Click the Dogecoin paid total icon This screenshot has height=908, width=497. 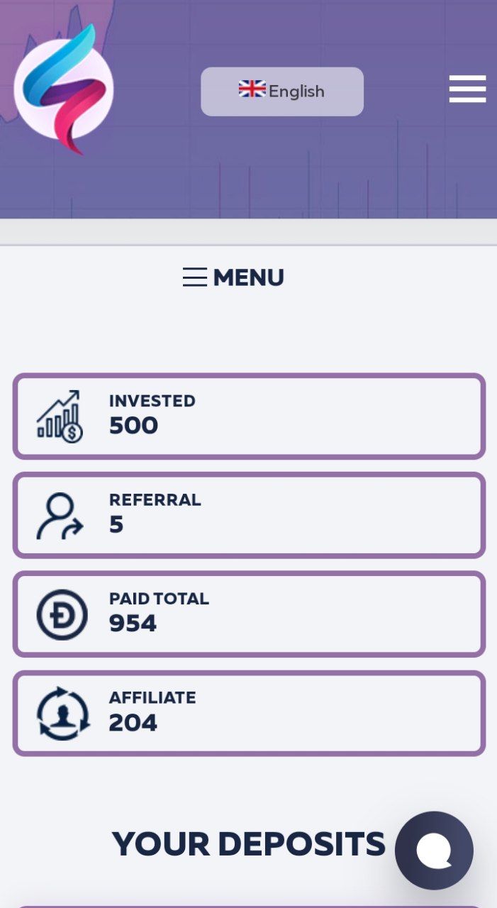62,614
